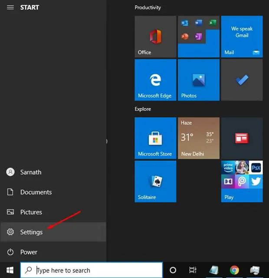
Task: Open Google Chrome from the taskbar
Action: [x=234, y=270]
